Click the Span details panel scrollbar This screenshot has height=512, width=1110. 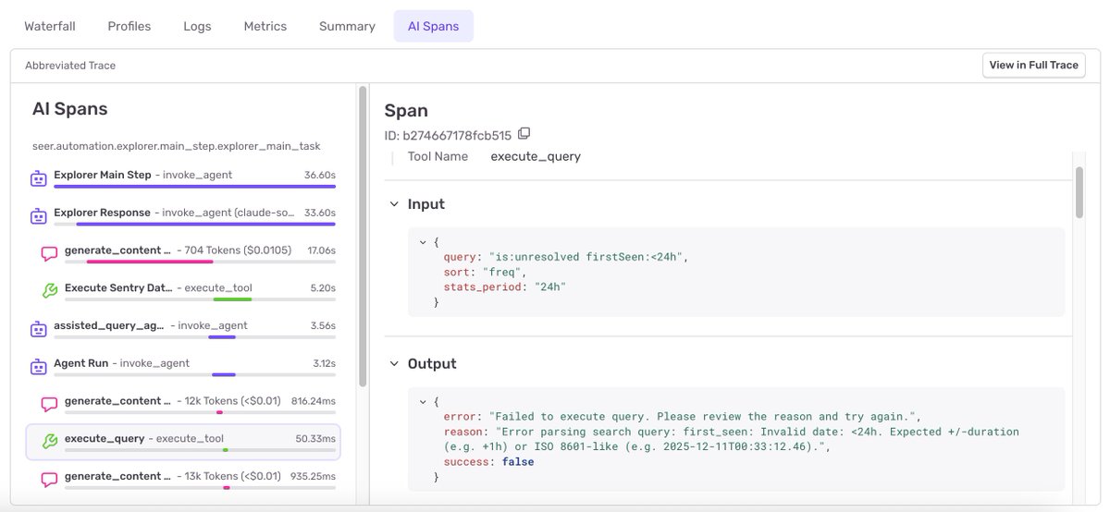[x=1079, y=192]
